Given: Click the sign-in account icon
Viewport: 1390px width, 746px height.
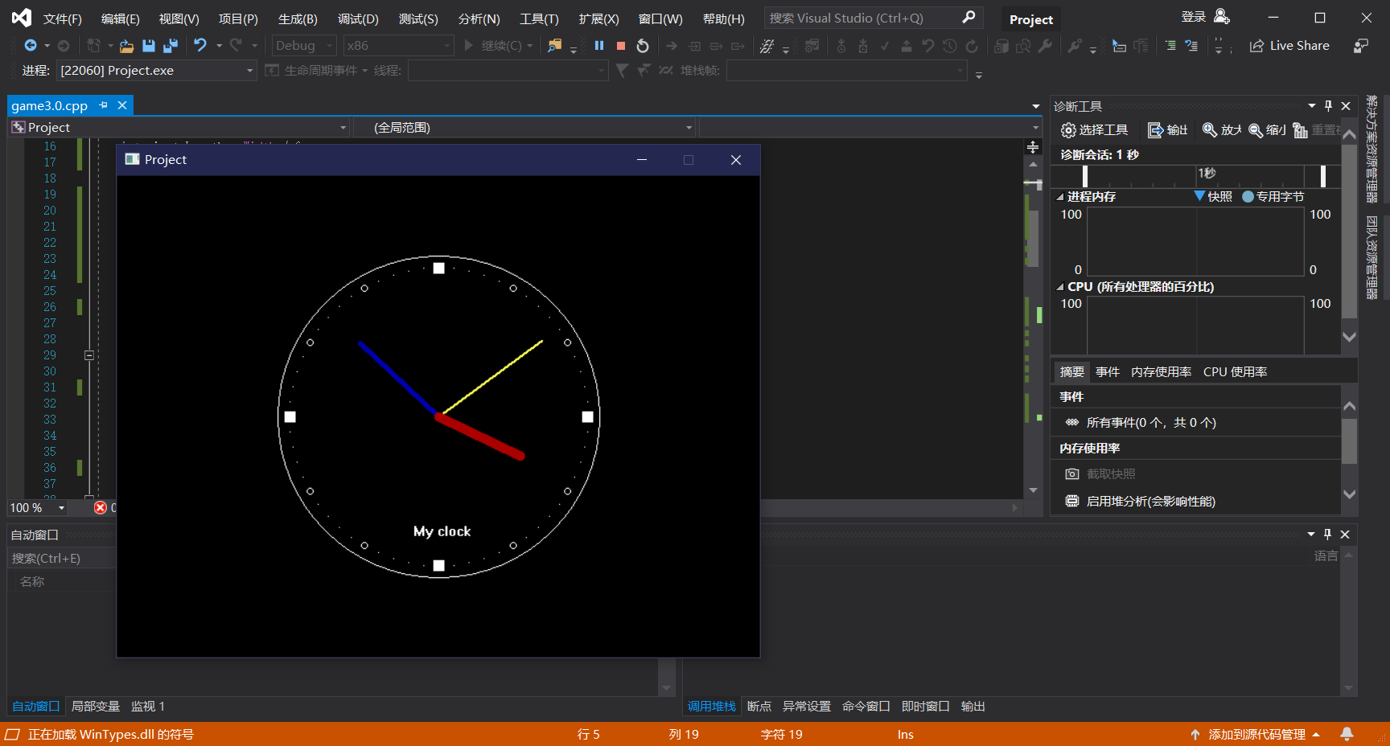Looking at the screenshot, I should [1222, 17].
